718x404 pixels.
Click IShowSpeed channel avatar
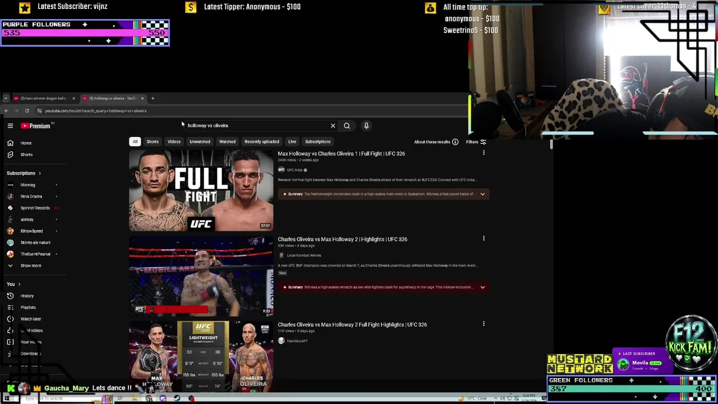pyautogui.click(x=10, y=231)
